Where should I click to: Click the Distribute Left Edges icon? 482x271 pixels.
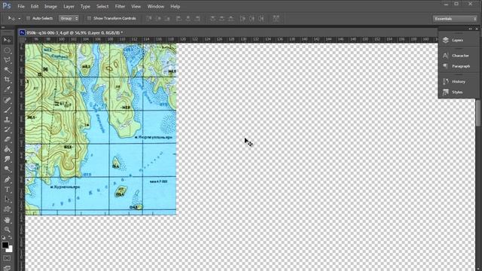(x=243, y=18)
